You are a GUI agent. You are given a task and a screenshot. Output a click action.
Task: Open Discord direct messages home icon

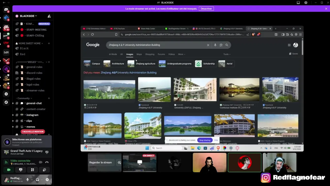click(6, 10)
